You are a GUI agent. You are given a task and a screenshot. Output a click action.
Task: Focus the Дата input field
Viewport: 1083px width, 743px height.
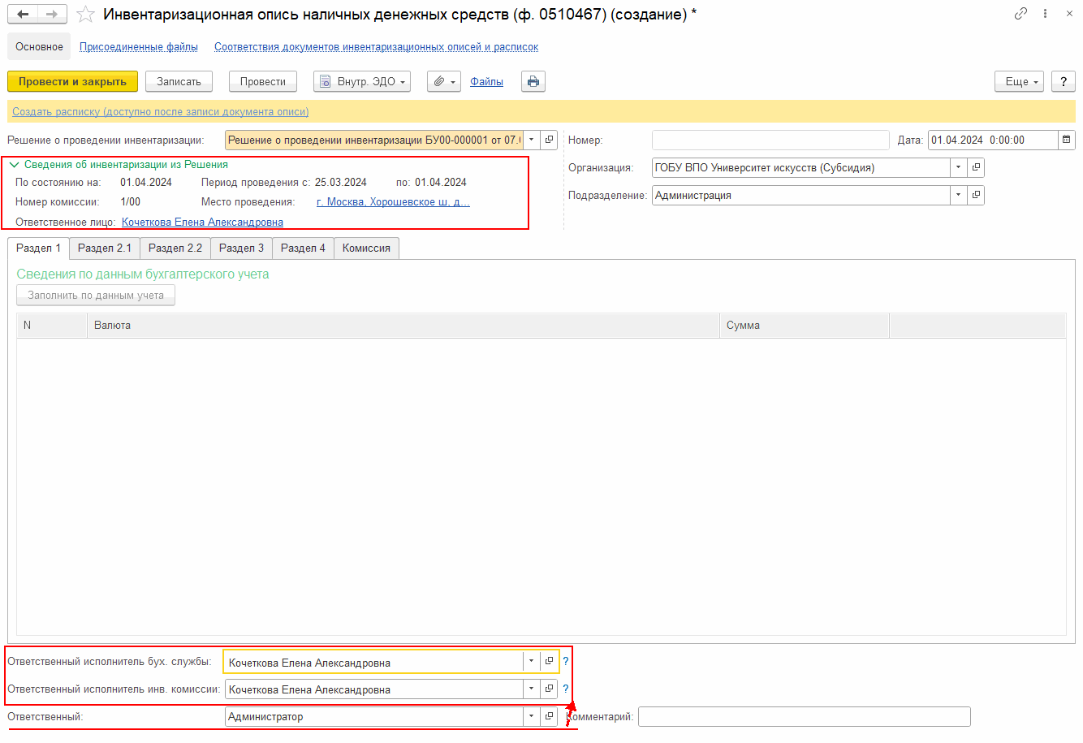993,140
